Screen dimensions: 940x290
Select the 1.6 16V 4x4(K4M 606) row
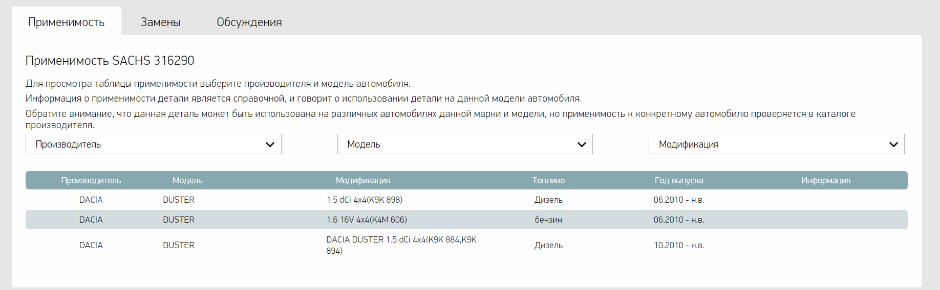[466, 220]
